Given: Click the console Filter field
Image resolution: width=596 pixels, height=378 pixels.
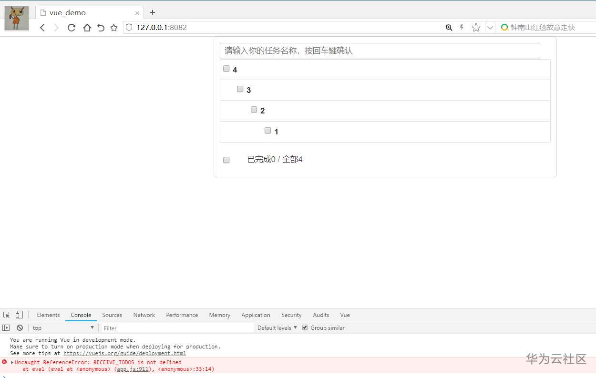Looking at the screenshot, I should click(177, 328).
